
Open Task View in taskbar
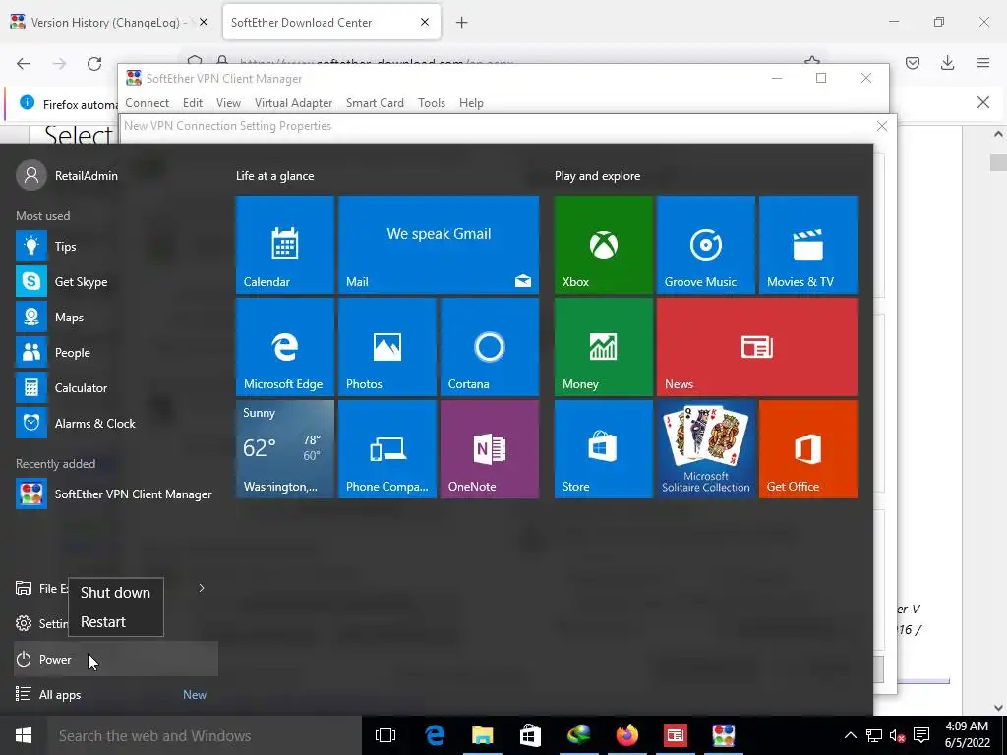(x=385, y=735)
